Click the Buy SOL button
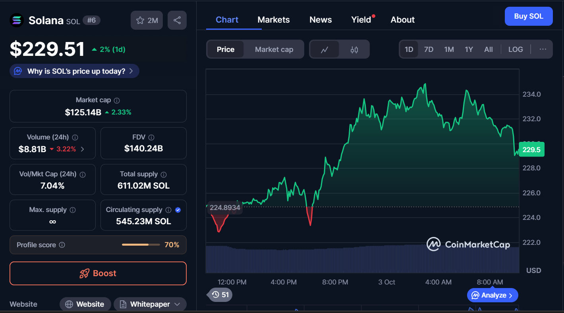Viewport: 564px width, 313px height. [x=528, y=16]
